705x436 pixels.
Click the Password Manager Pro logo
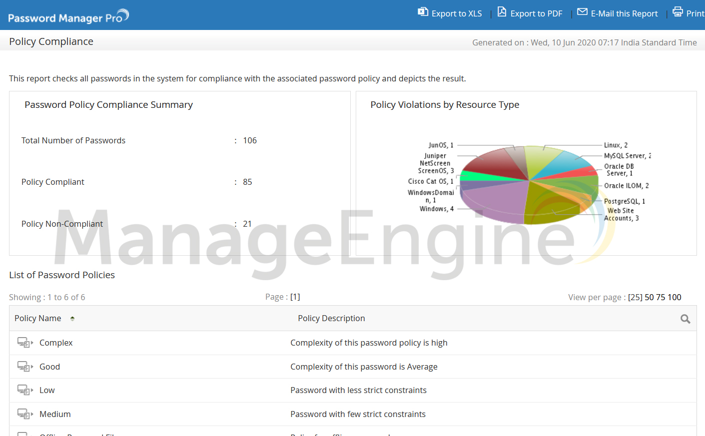tap(68, 16)
